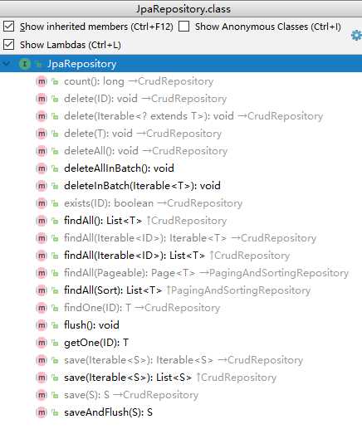Click method icon beside save(S): S

[x=42, y=395]
